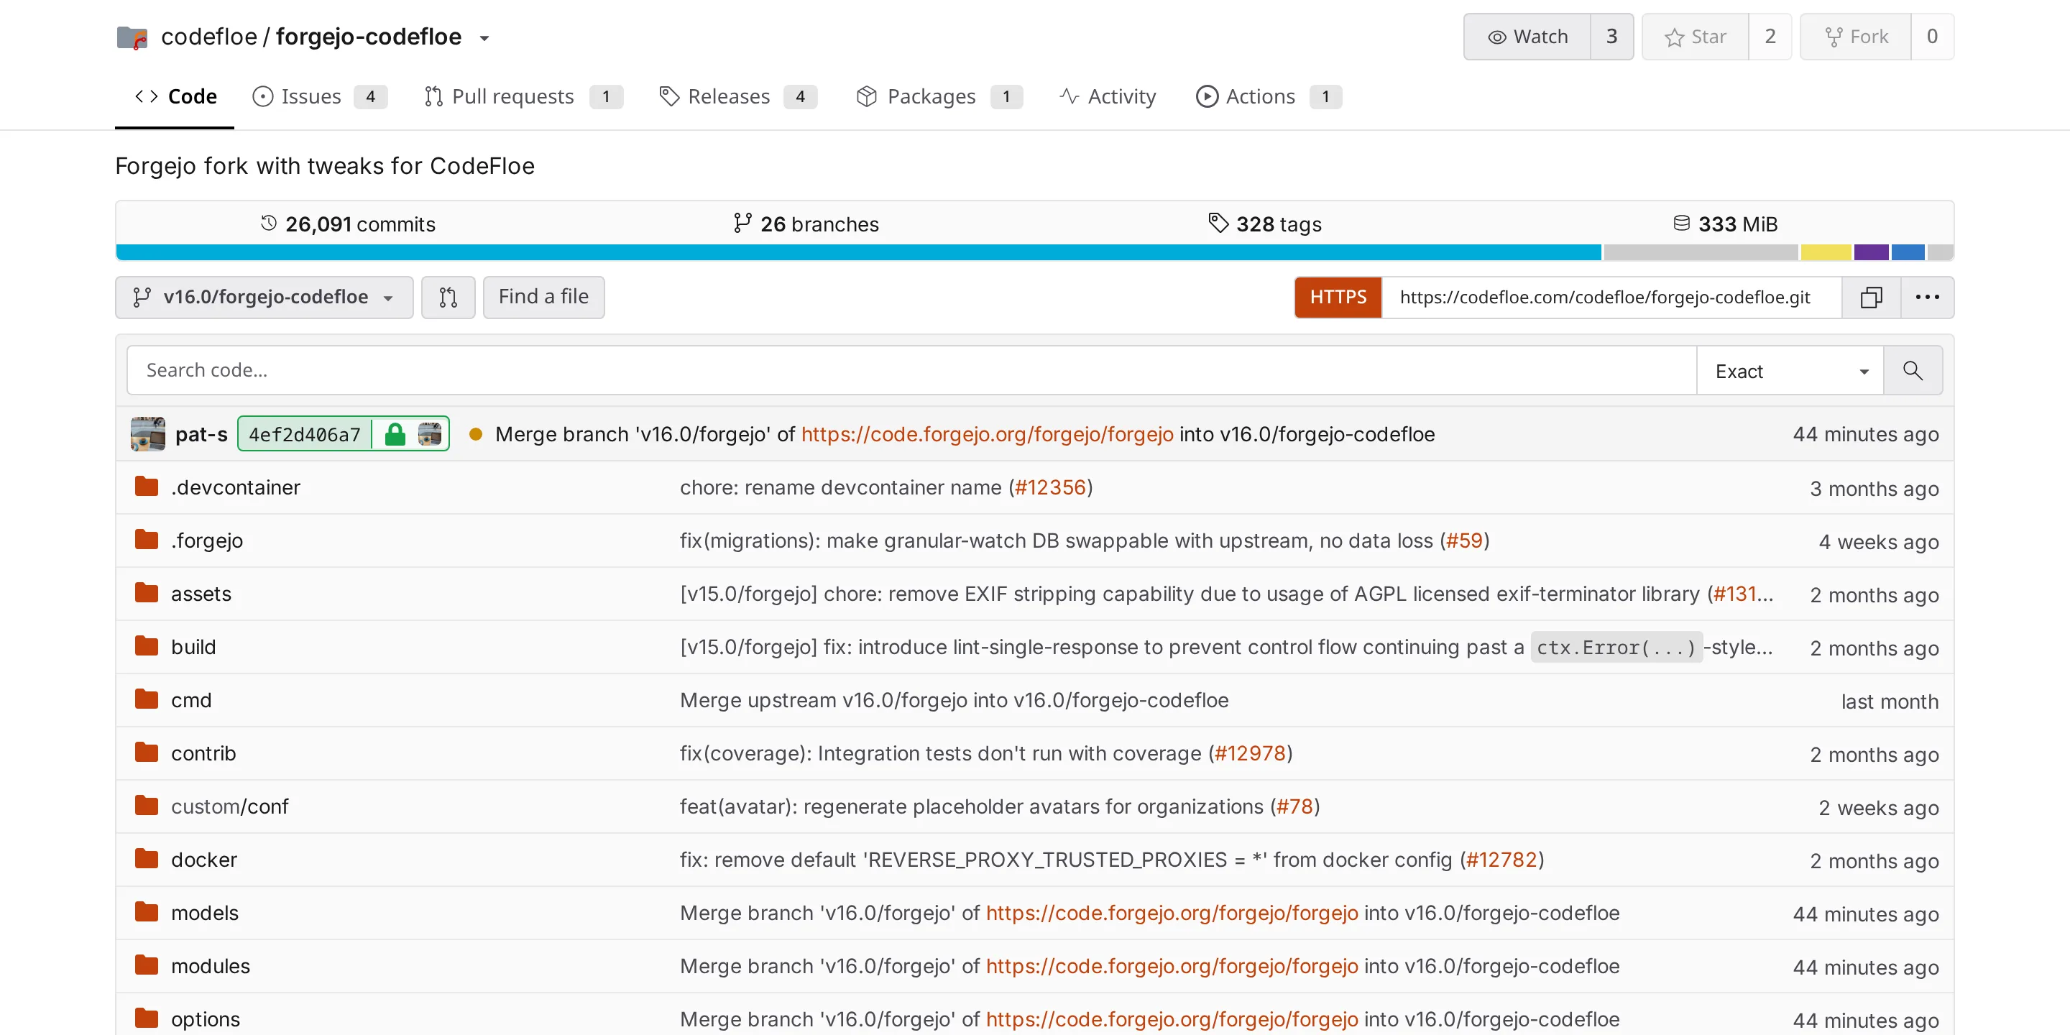The height and width of the screenshot is (1035, 2070).
Task: View the 26,091 commits history
Action: pyautogui.click(x=347, y=224)
